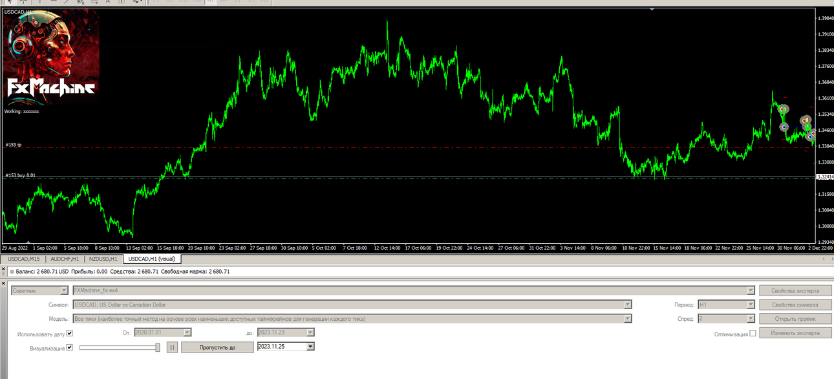Click the 'Прибыль: 0.00' value
Screen dimensions: 834x379
pos(89,272)
